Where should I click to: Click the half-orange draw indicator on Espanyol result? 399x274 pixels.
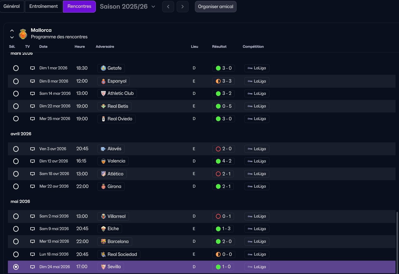218,81
